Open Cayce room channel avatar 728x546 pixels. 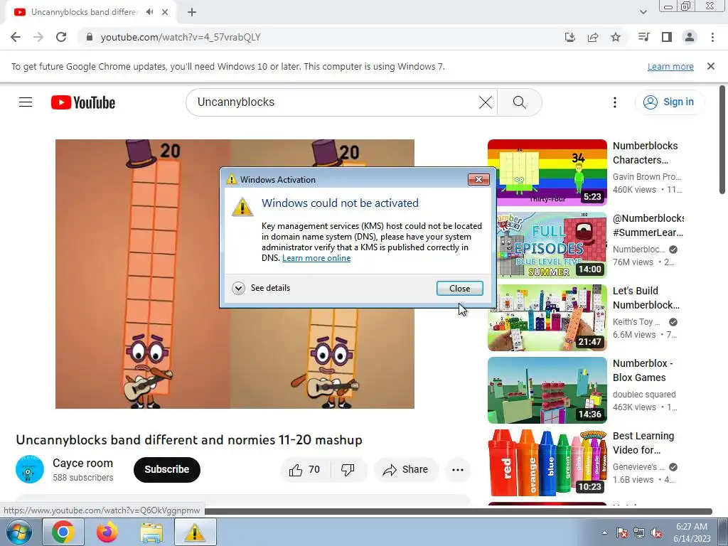coord(30,469)
